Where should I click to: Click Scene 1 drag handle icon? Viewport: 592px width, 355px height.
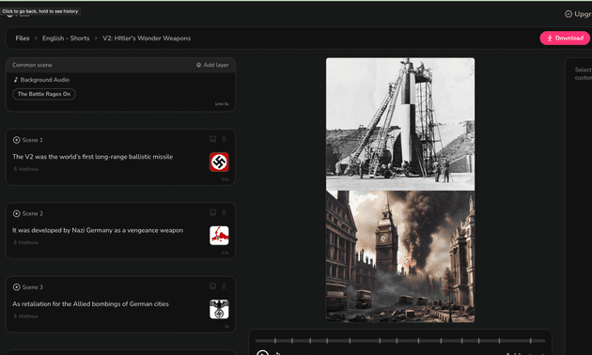point(224,139)
